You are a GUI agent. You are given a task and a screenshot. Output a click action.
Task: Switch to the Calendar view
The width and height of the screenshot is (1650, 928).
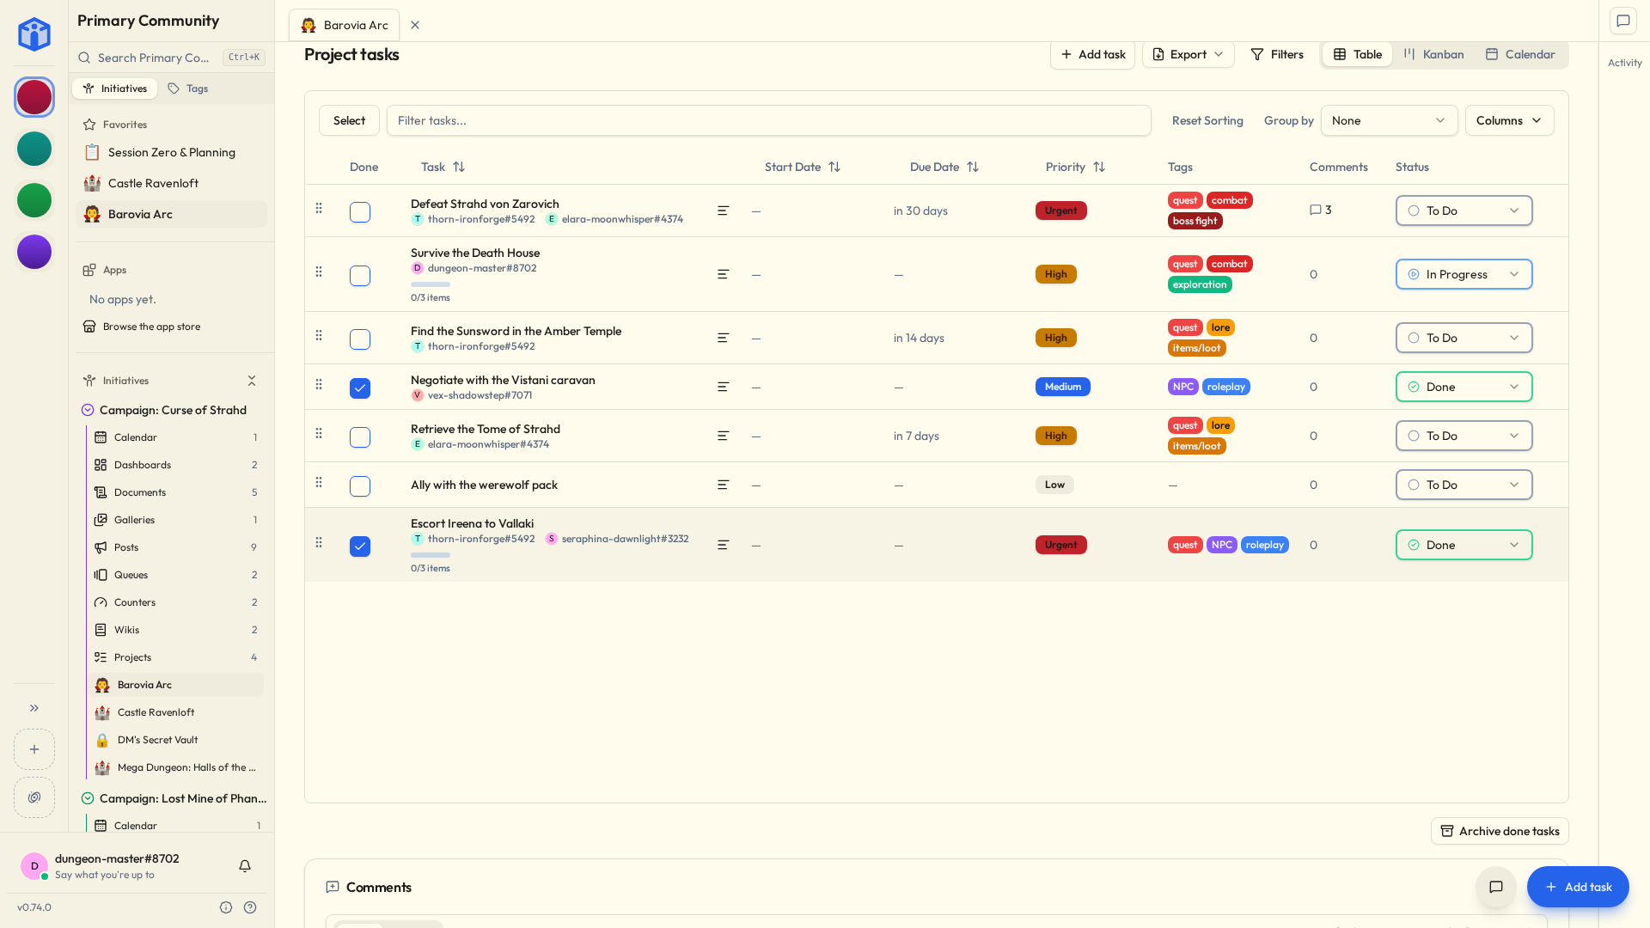1519,54
